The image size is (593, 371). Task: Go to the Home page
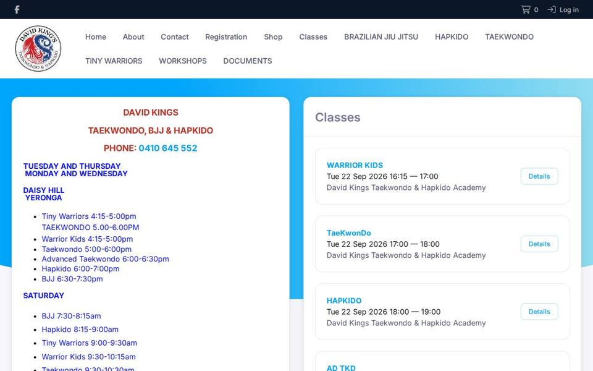[96, 36]
